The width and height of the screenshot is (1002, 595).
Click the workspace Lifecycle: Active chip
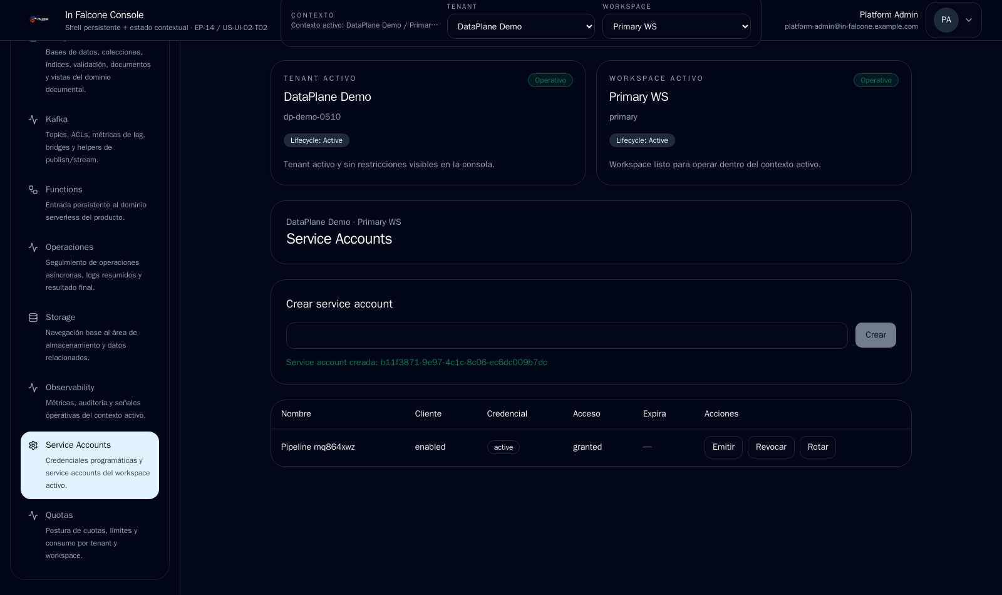pos(642,140)
